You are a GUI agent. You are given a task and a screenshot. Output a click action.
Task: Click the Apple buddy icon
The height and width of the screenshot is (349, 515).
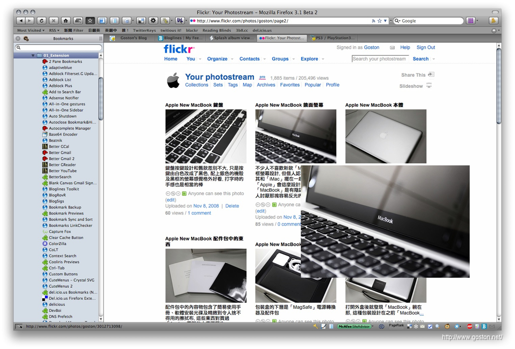click(174, 81)
